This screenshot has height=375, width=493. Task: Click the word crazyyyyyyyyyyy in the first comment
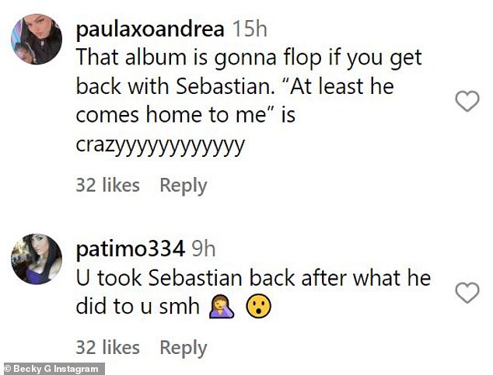pos(160,146)
